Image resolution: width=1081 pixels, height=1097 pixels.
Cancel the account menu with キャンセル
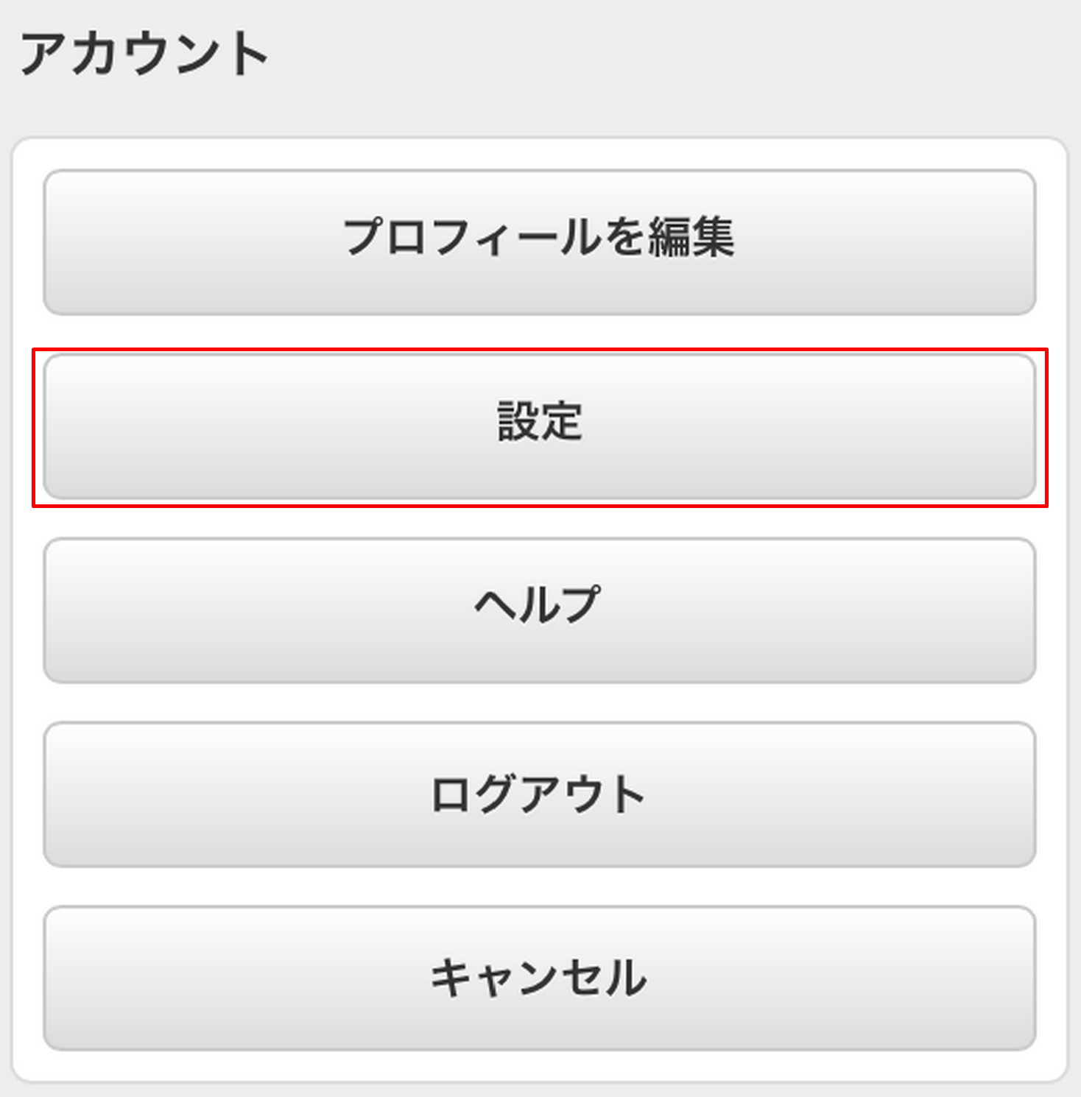point(540,978)
